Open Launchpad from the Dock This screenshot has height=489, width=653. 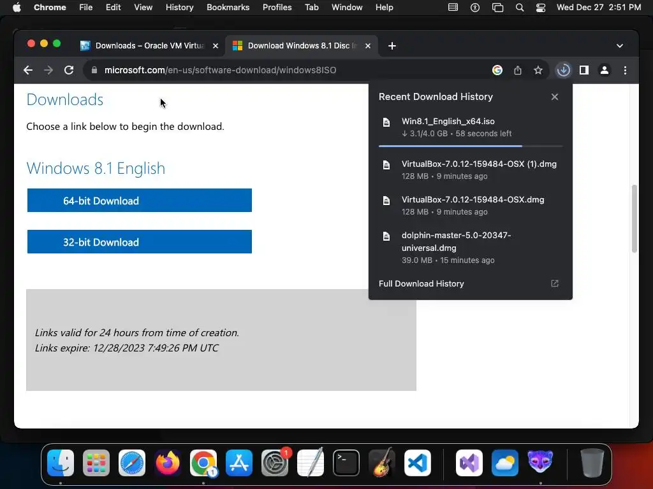point(96,463)
